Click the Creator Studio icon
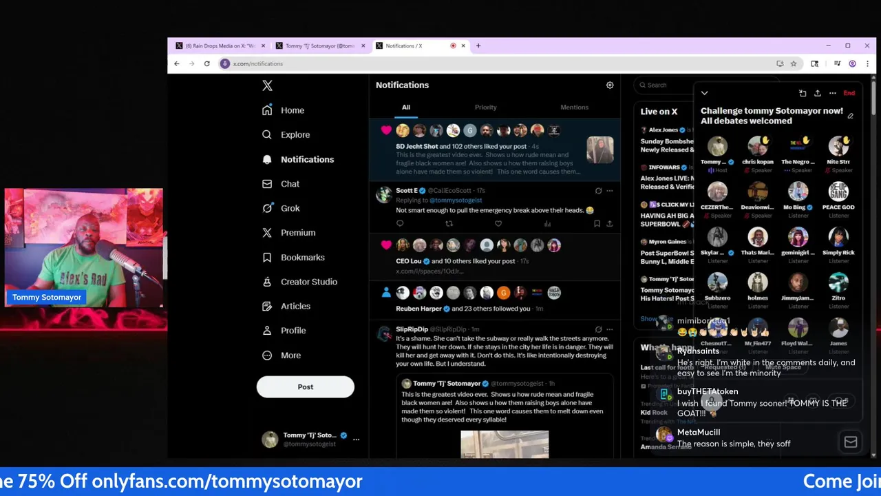Screen dimensions: 881x496 [x=267, y=282]
